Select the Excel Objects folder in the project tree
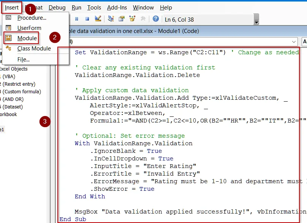307x223 pixels. pyautogui.click(x=14, y=69)
